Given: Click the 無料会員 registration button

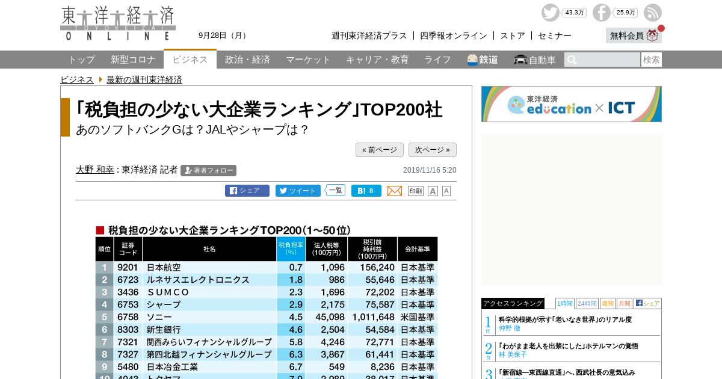Looking at the screenshot, I should (x=634, y=35).
